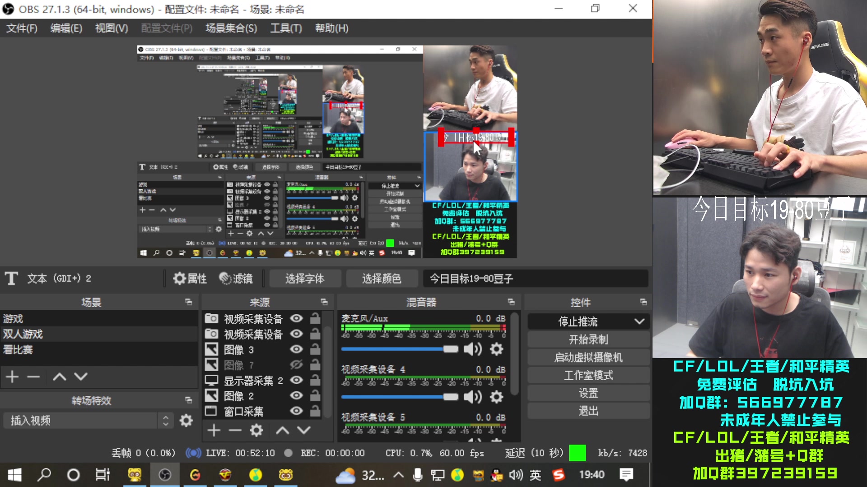
Task: Click 开始录制 button
Action: coord(588,340)
